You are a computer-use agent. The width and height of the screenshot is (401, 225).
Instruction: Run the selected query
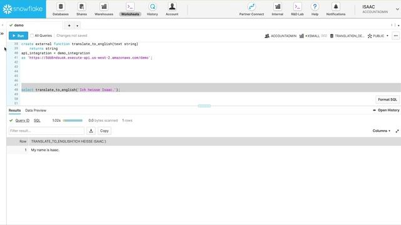coord(18,36)
